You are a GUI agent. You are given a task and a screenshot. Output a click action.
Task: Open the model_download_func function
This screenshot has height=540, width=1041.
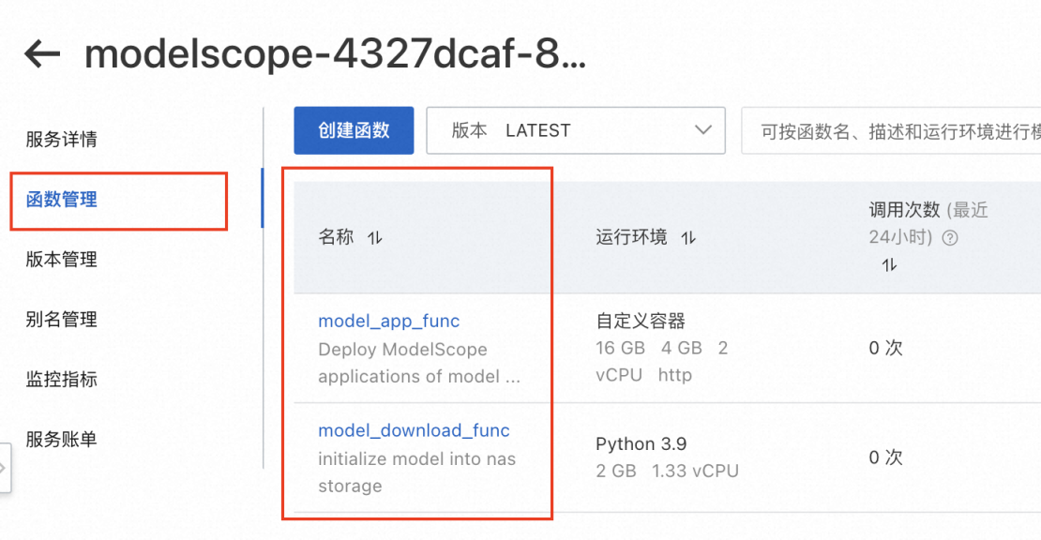pyautogui.click(x=414, y=430)
